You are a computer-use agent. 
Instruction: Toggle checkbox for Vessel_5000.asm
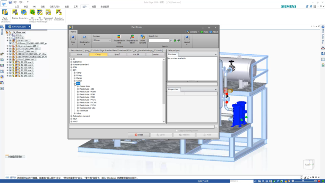point(10,60)
